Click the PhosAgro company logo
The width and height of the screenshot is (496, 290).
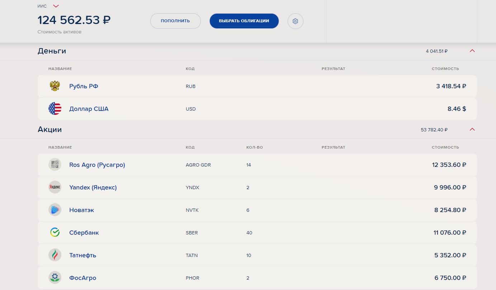click(x=55, y=278)
